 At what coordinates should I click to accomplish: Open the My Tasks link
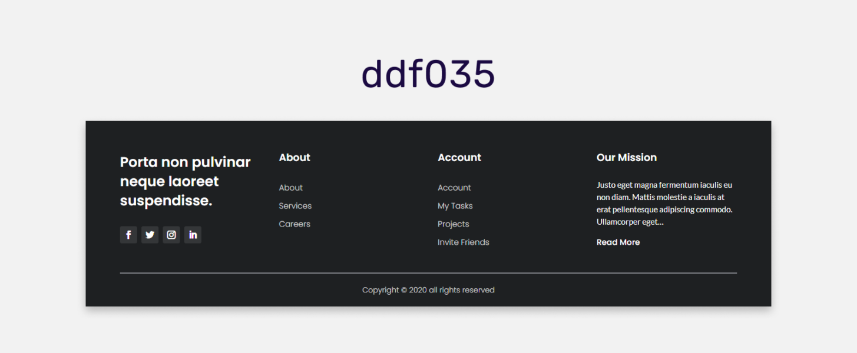click(x=455, y=205)
